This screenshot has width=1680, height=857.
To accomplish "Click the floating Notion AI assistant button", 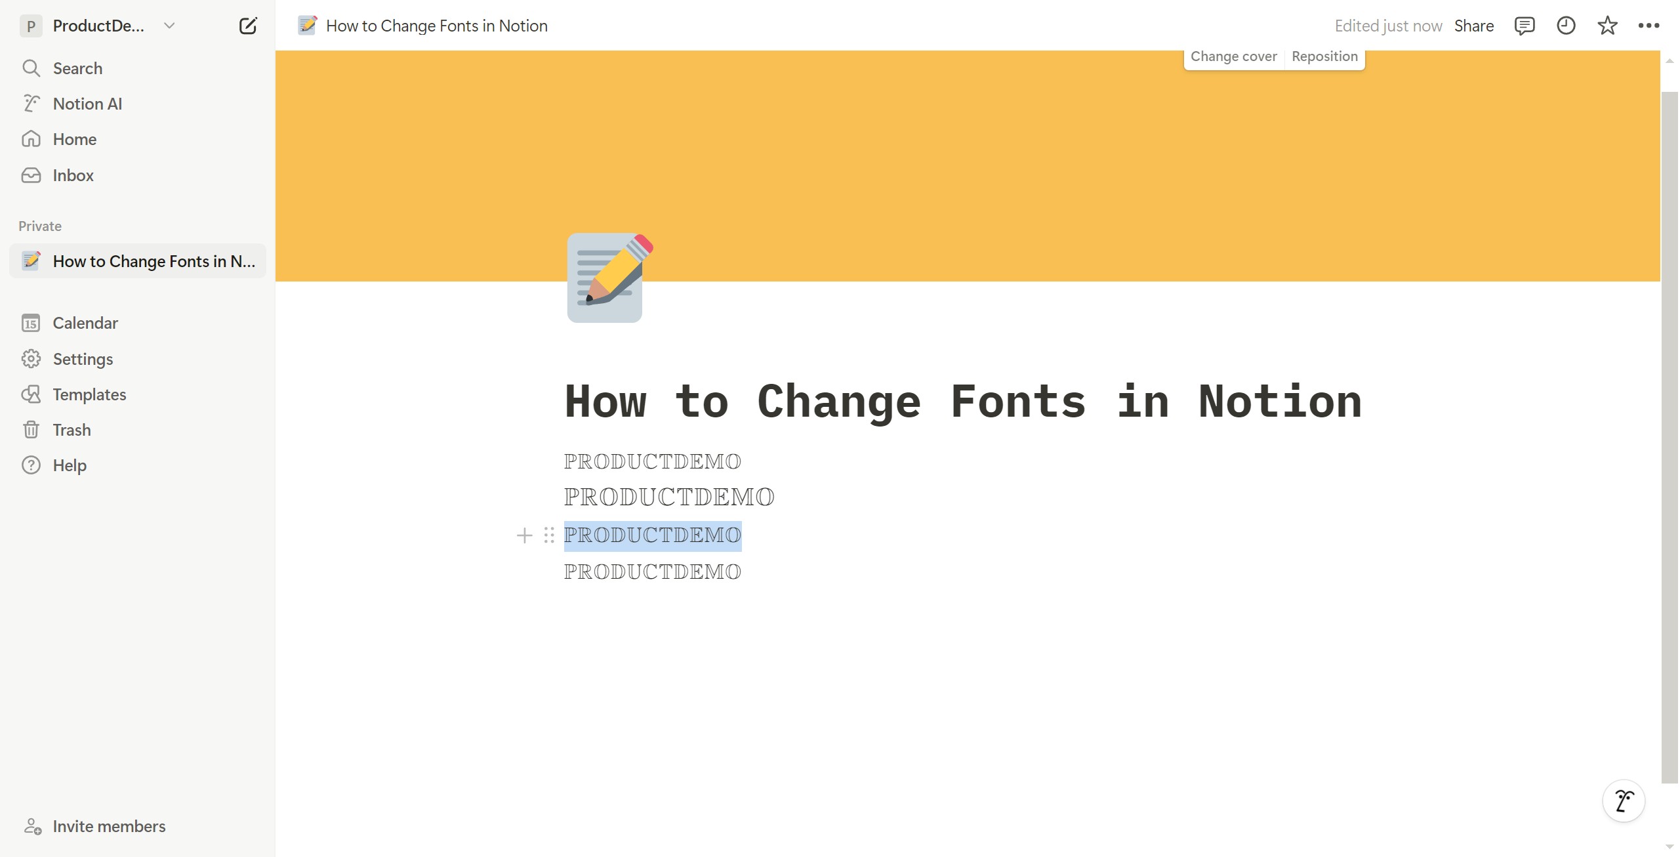I will click(x=1624, y=801).
